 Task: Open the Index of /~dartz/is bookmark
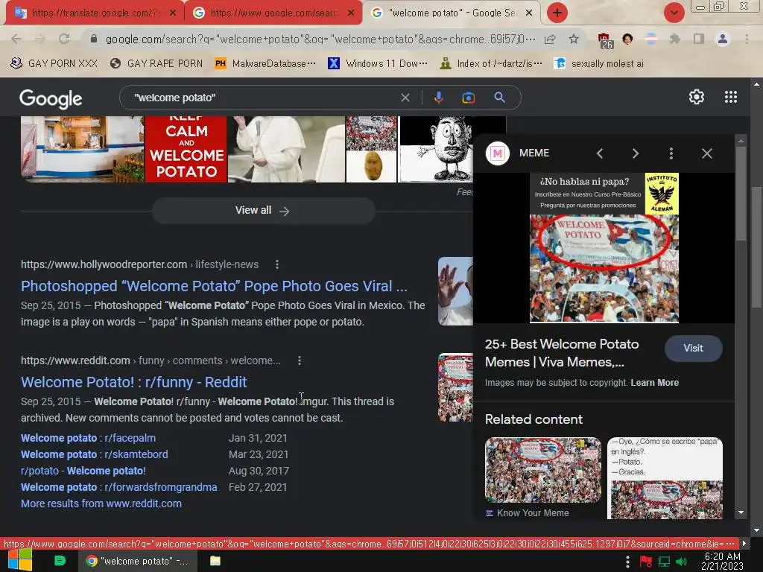click(490, 64)
